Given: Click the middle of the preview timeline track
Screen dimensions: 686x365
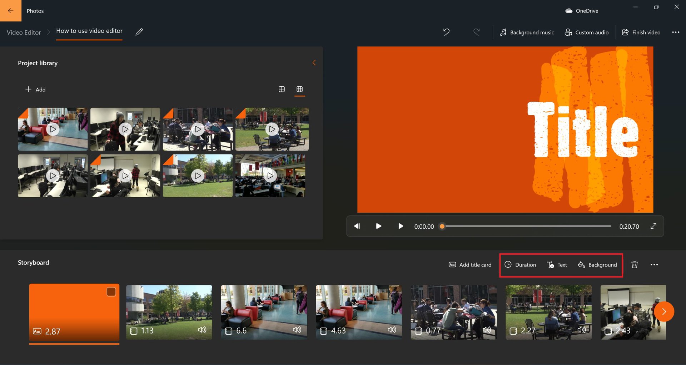Looking at the screenshot, I should (527, 226).
